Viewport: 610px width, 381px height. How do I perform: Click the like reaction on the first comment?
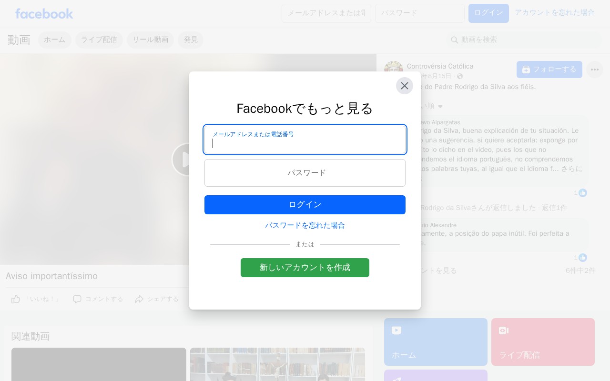click(x=582, y=193)
